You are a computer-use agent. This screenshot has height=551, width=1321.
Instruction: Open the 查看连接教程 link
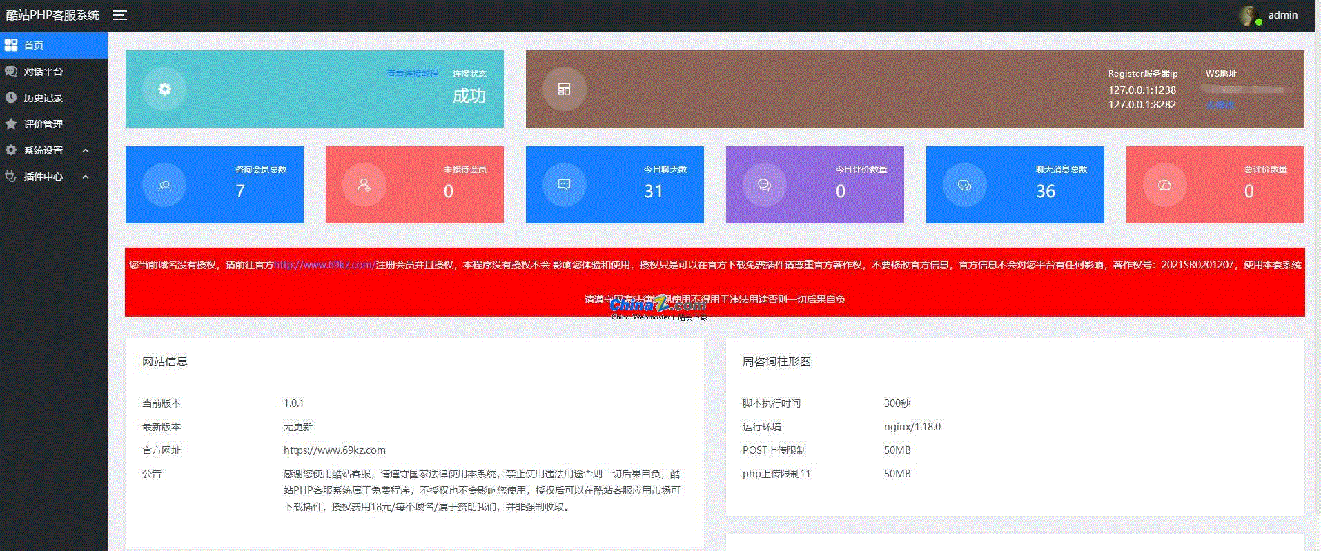412,74
